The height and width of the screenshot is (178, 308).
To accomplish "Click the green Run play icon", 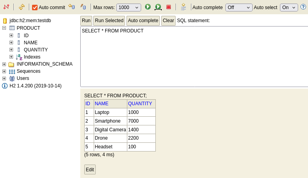I will point(148,7).
